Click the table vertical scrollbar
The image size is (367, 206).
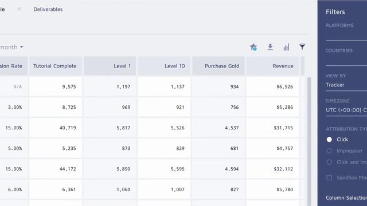(x=309, y=141)
